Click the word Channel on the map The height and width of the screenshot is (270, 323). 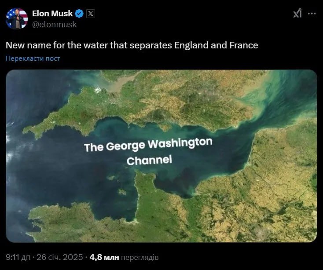click(149, 161)
